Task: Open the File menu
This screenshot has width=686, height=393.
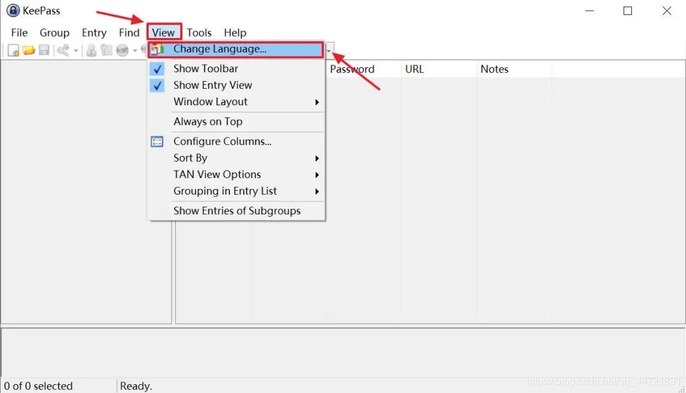Action: click(19, 33)
